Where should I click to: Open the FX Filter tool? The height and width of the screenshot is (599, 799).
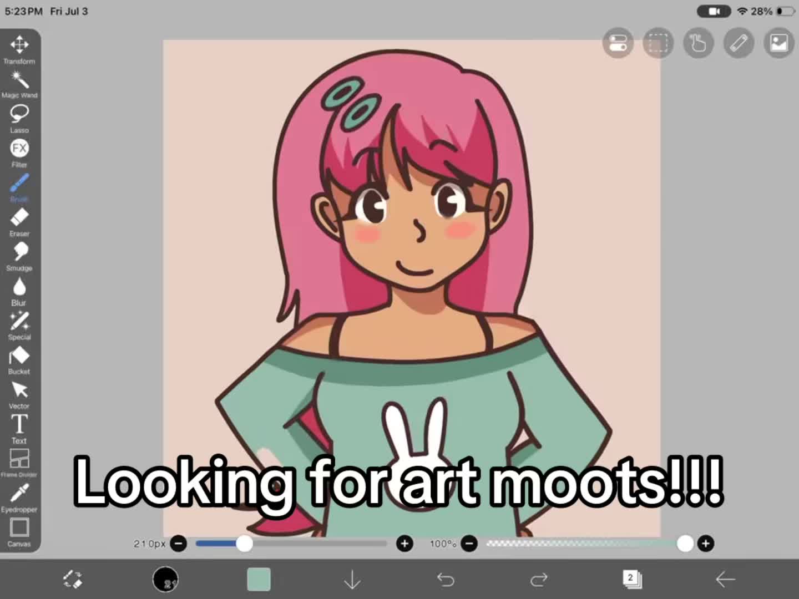(19, 153)
